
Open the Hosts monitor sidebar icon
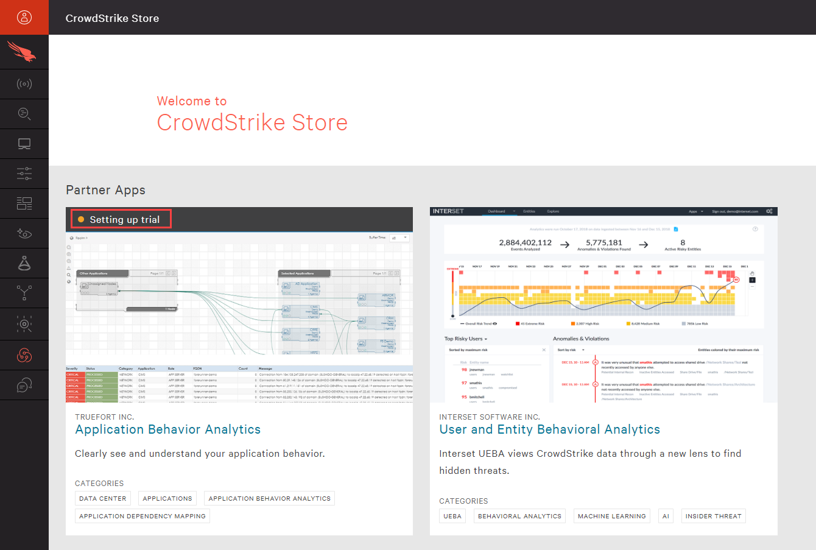coord(24,144)
